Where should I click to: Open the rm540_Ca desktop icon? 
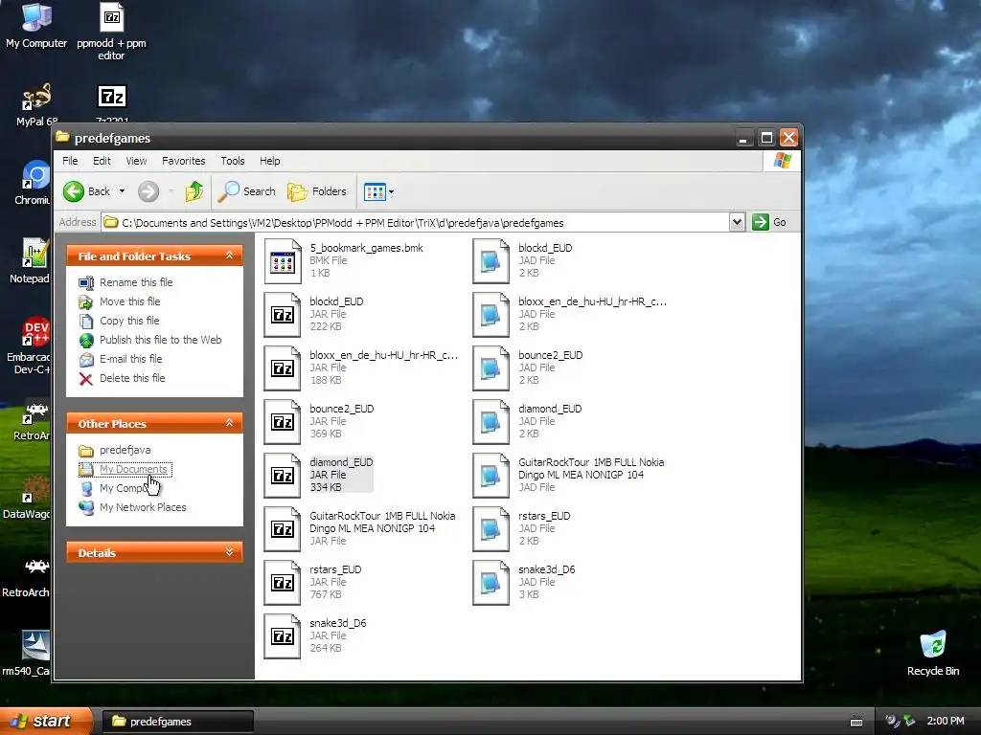pyautogui.click(x=26, y=654)
